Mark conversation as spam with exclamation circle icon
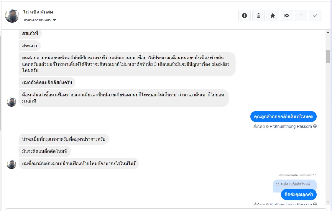The width and height of the screenshot is (332, 211). (x=244, y=16)
